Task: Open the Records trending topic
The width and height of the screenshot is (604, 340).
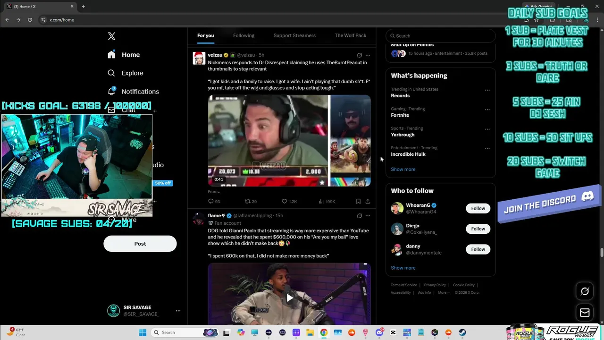Action: (x=400, y=95)
